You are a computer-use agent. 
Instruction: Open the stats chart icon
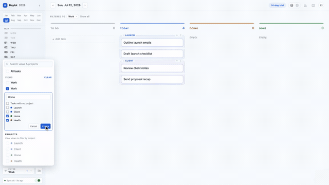click(x=305, y=5)
